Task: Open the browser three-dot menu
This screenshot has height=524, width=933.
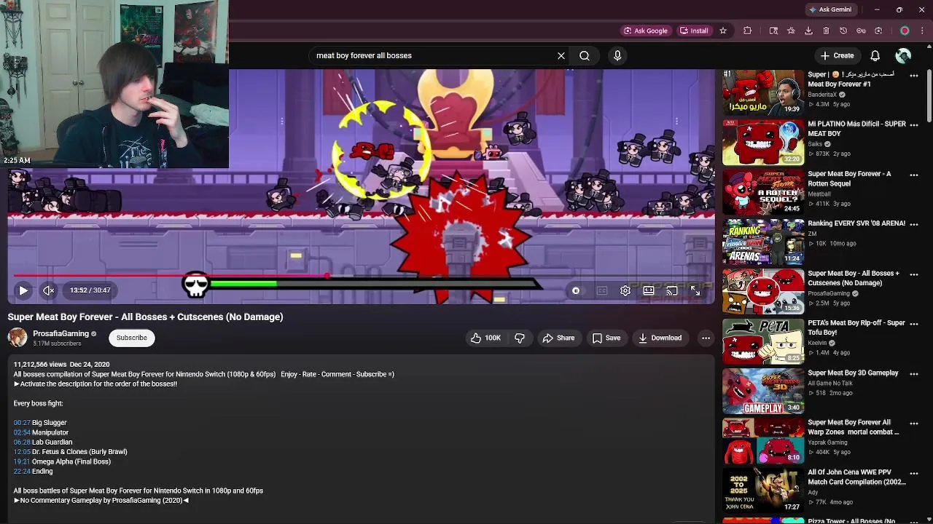Action: (x=922, y=31)
